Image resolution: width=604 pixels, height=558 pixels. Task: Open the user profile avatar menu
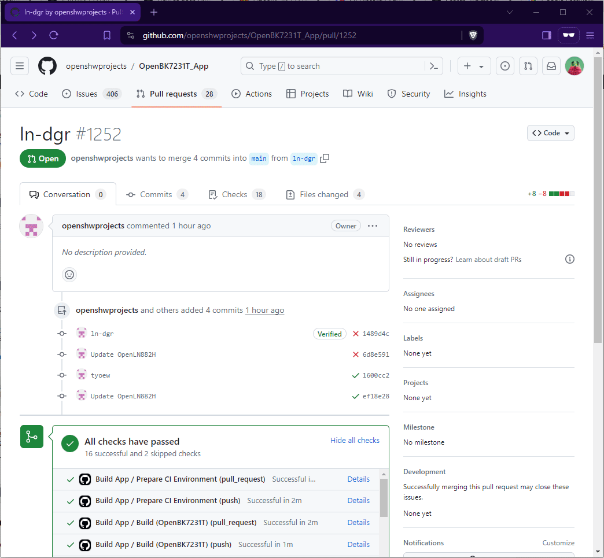click(x=574, y=66)
